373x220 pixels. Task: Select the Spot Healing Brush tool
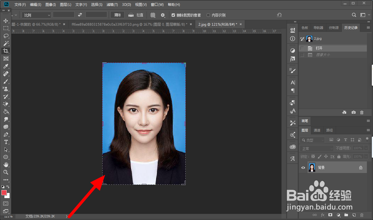click(6, 74)
